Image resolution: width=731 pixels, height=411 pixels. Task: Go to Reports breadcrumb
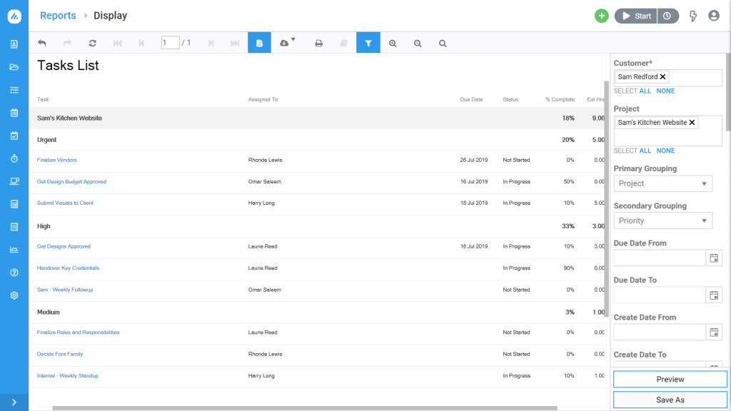58,16
